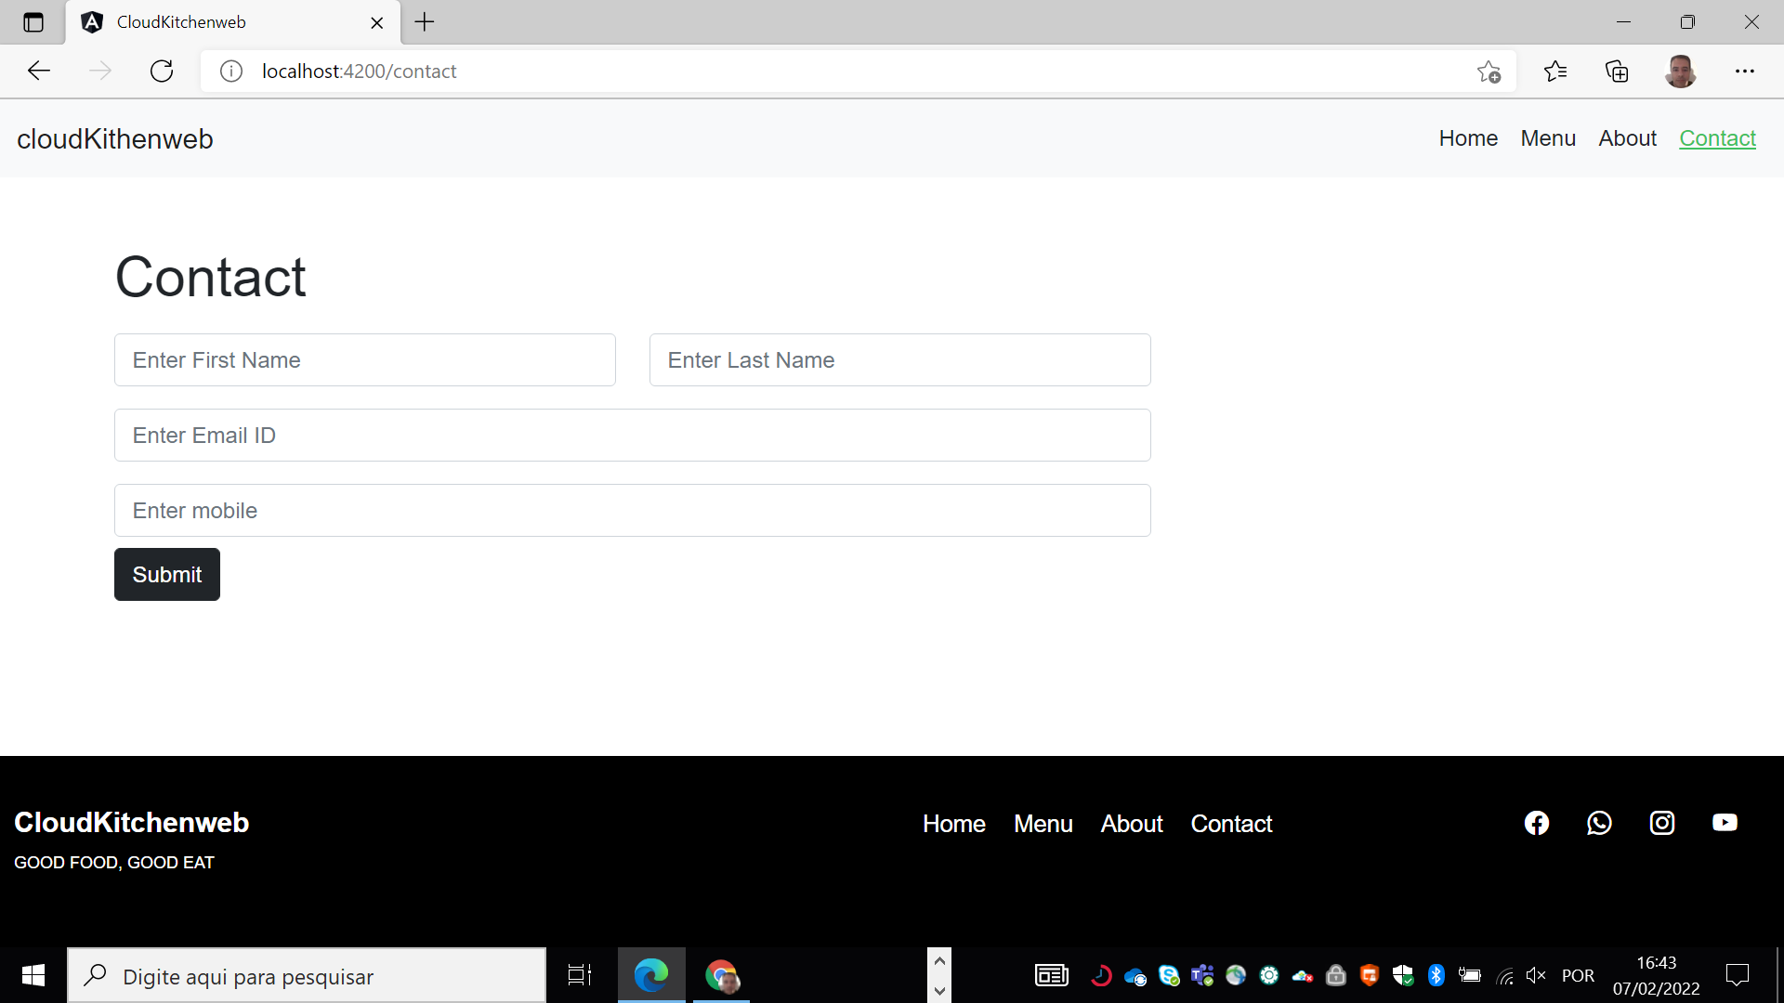Open the Facebook page from the footer

(x=1536, y=823)
